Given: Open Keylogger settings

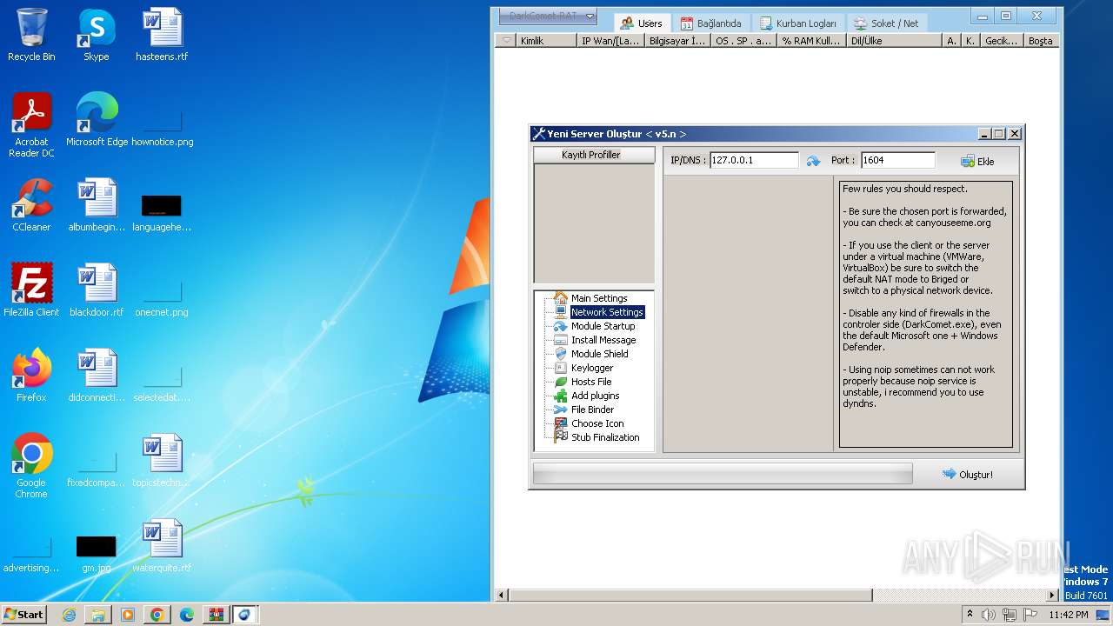Looking at the screenshot, I should tap(592, 368).
